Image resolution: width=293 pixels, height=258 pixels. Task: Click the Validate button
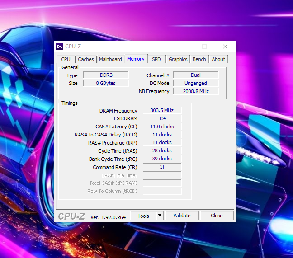(182, 216)
